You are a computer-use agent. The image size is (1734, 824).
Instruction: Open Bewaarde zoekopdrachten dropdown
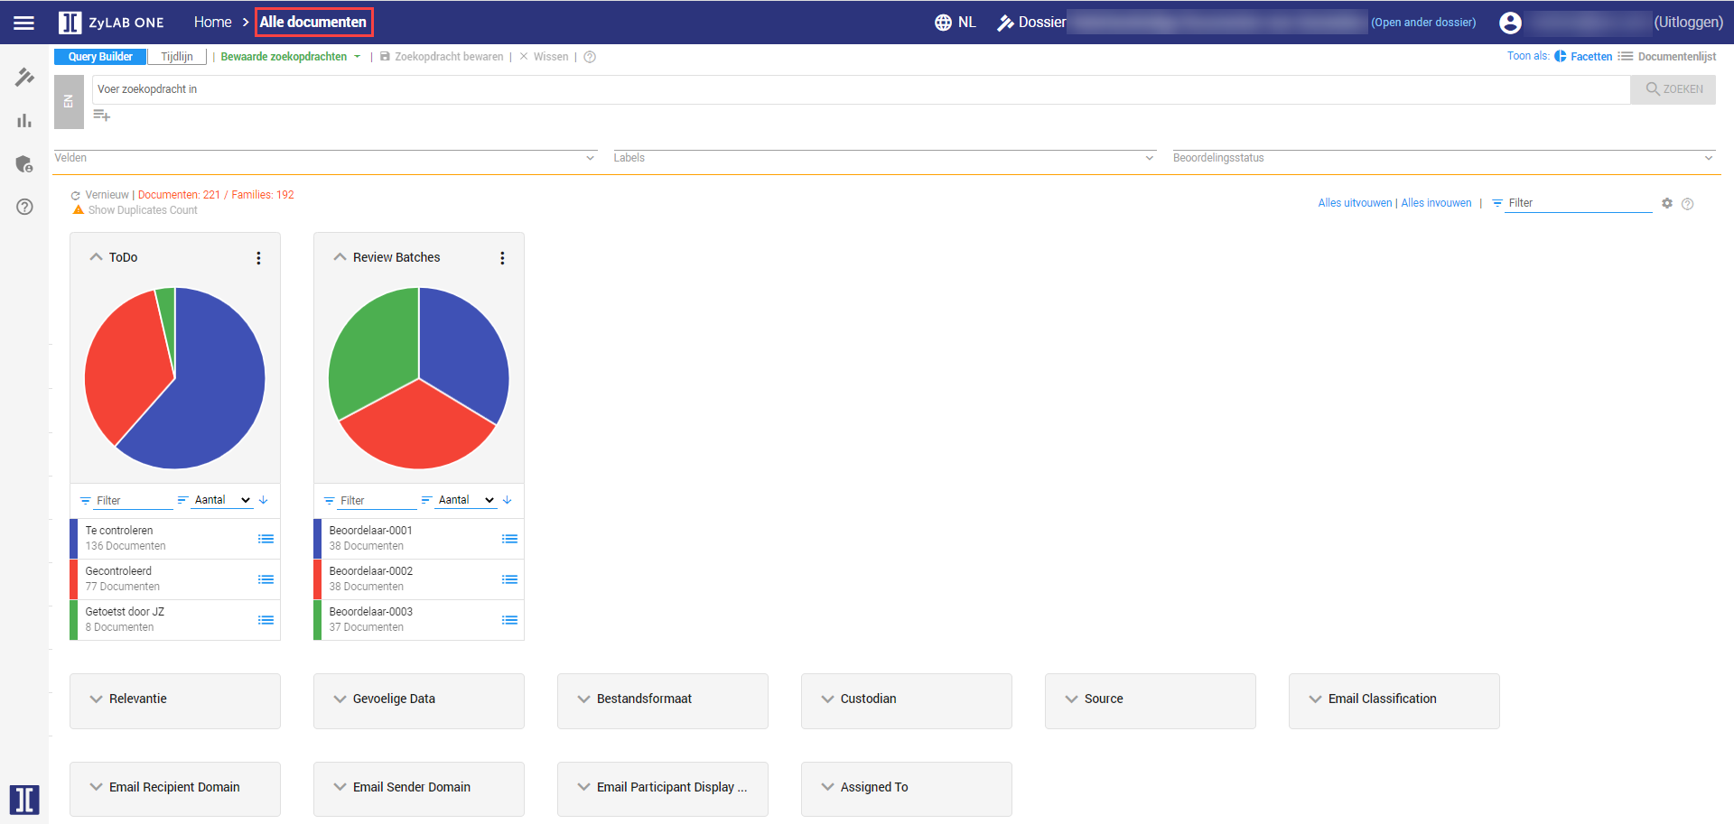pyautogui.click(x=290, y=57)
